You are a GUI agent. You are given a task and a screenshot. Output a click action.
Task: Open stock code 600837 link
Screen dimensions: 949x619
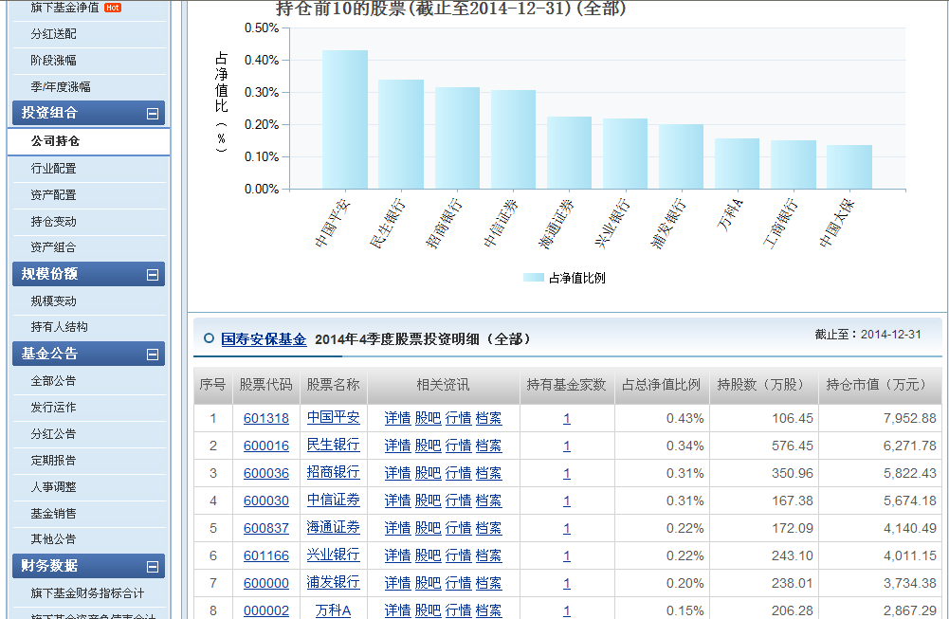click(266, 529)
